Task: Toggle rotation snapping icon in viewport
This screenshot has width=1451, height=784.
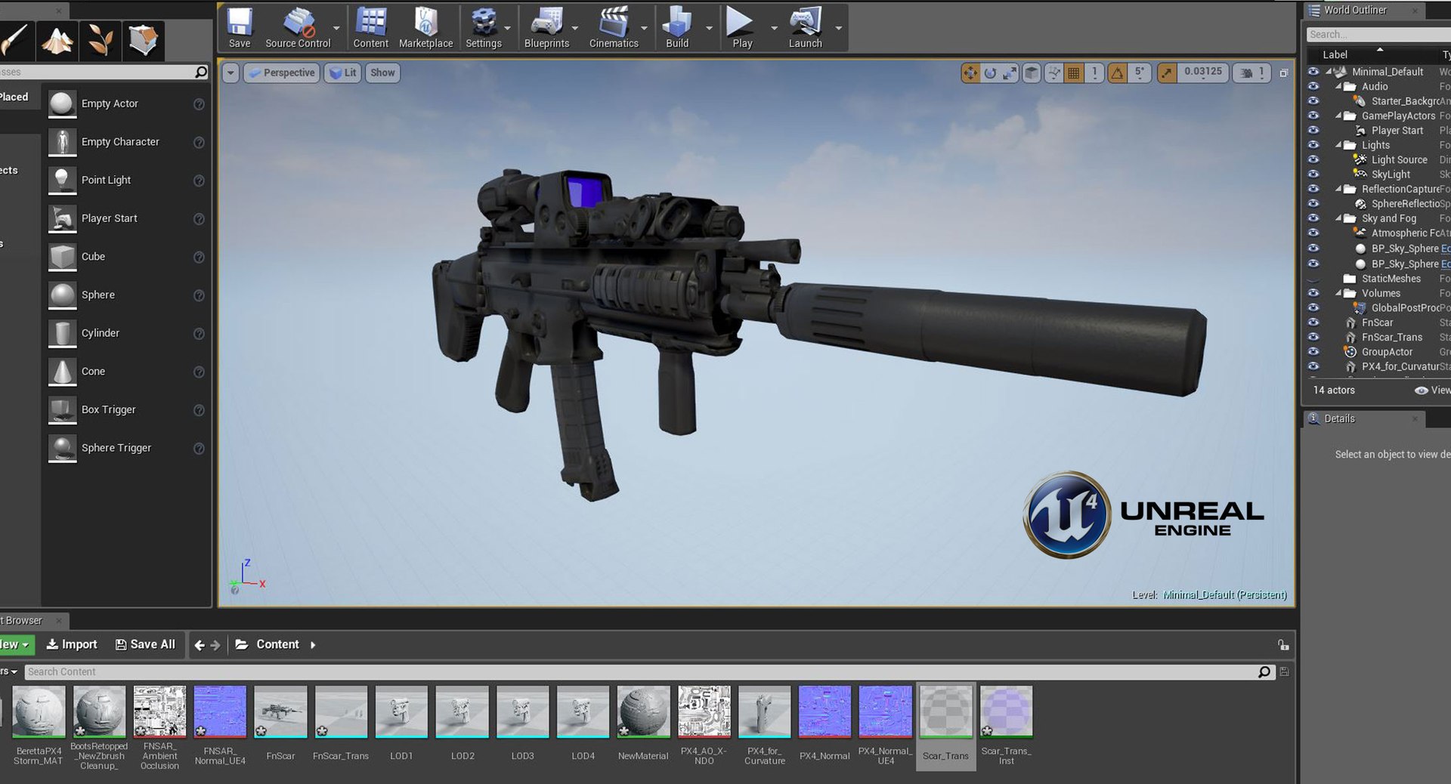Action: 1117,73
